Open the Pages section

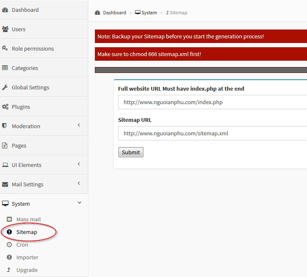[44, 145]
